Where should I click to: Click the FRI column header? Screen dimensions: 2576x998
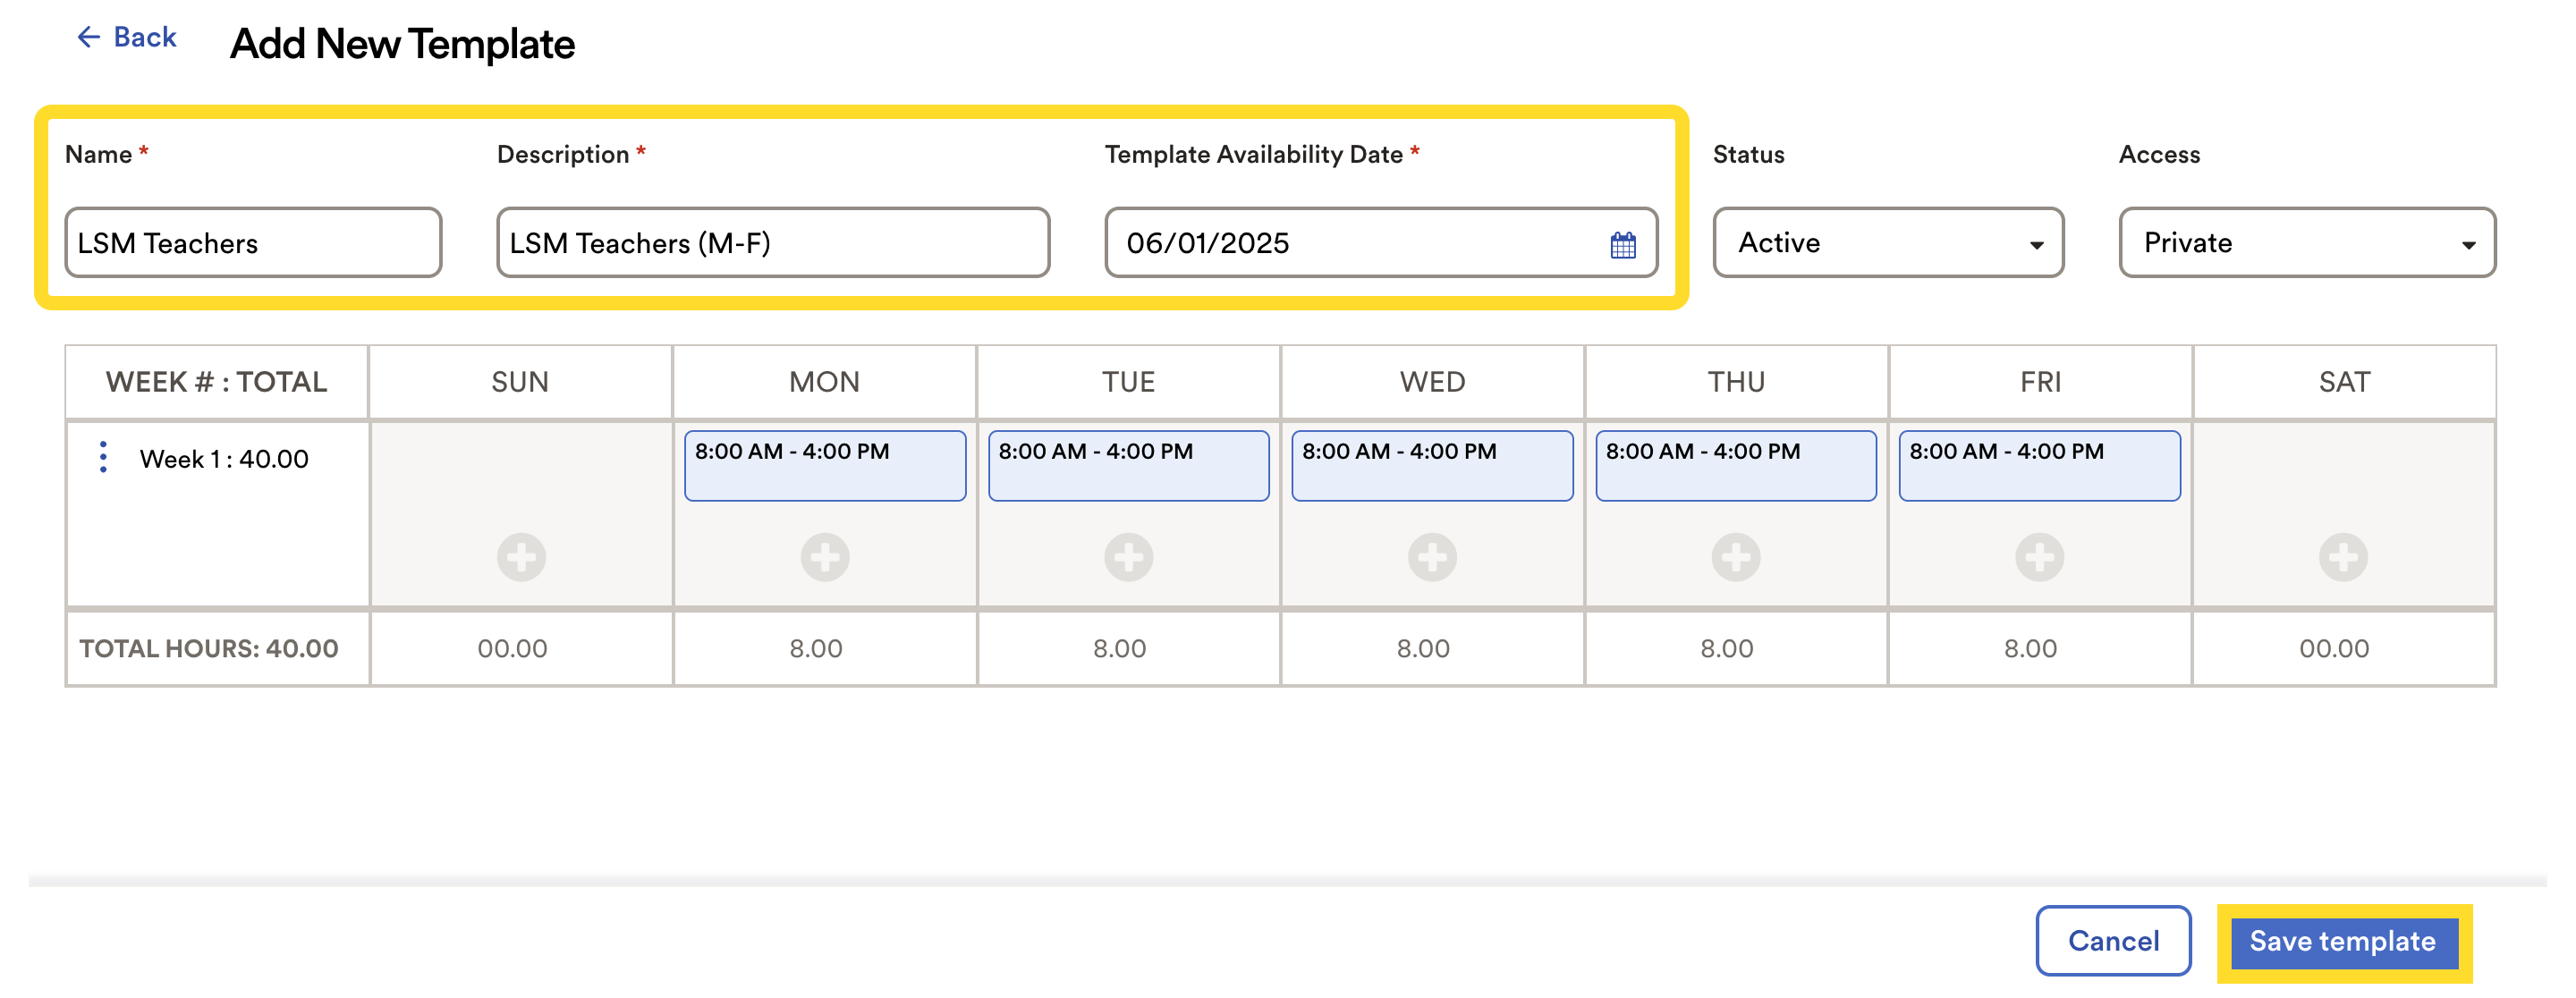click(x=2040, y=382)
